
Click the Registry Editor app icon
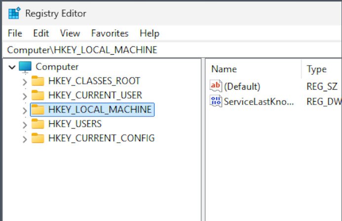(14, 13)
